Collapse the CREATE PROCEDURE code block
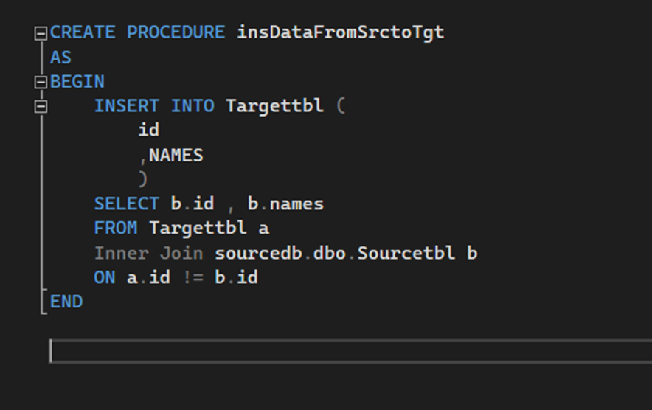The image size is (652, 410). coord(41,33)
